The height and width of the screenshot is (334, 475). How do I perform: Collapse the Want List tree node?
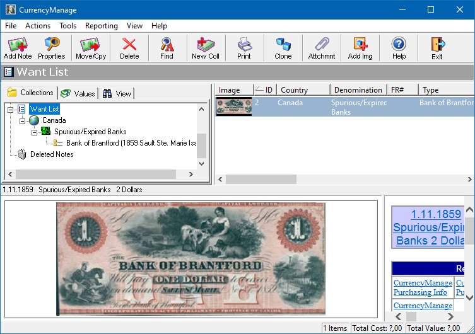coord(10,109)
